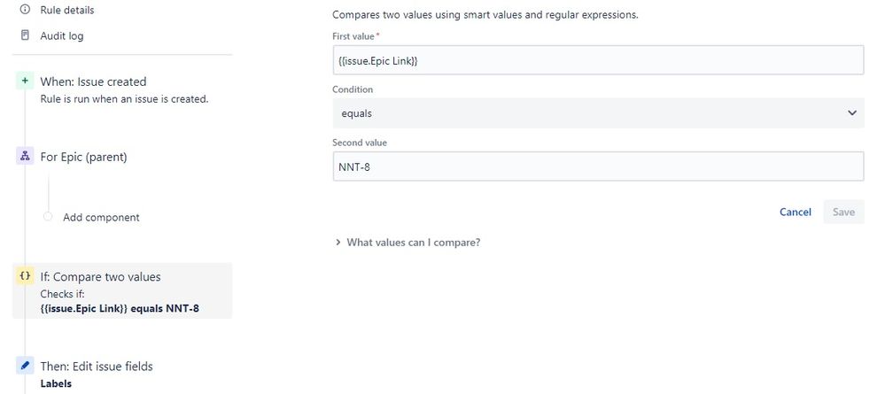
Task: Click the Audit log document icon
Action: (x=25, y=35)
